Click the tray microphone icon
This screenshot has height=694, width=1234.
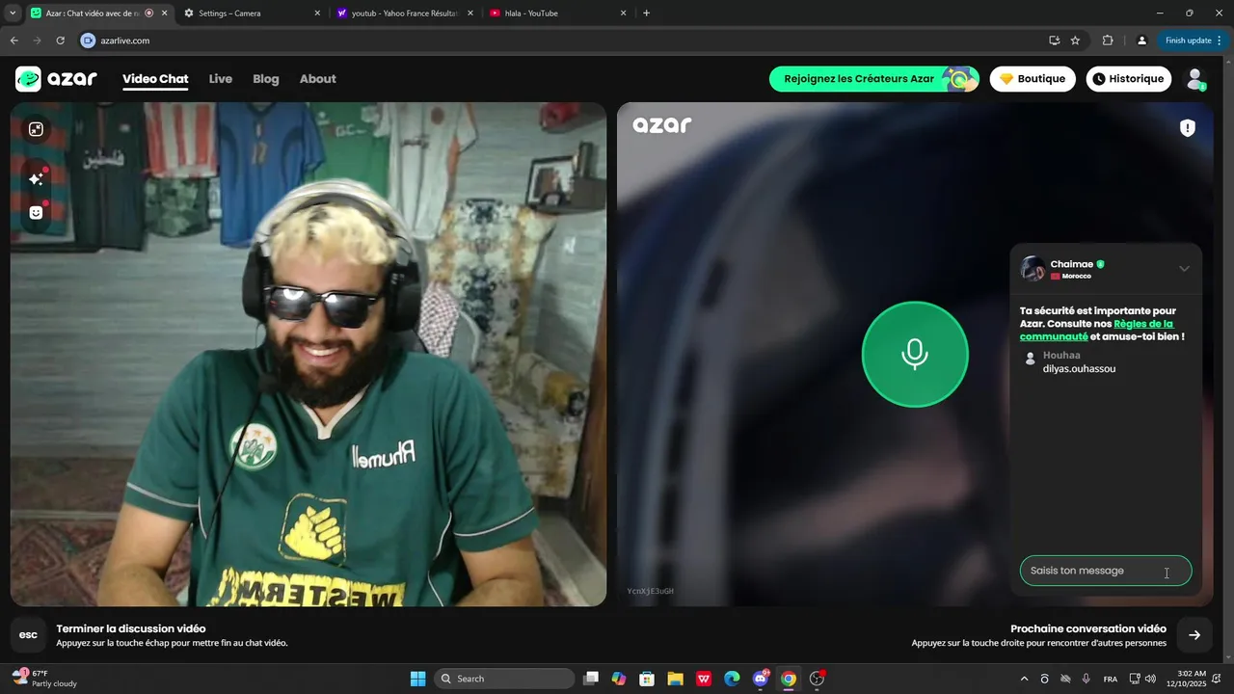click(1086, 679)
